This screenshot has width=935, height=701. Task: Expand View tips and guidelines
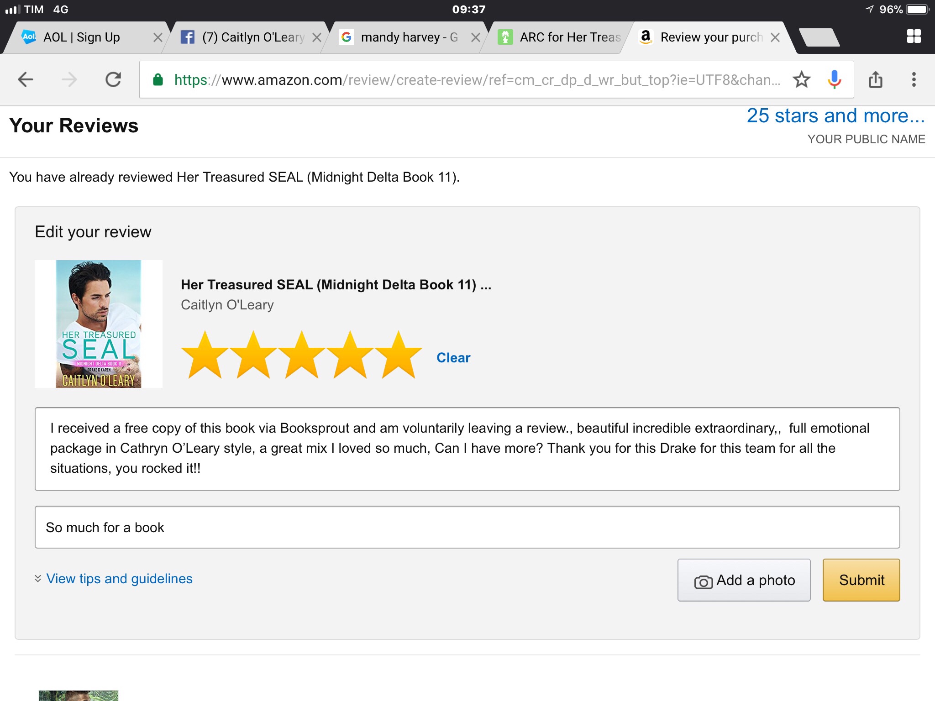coord(119,579)
